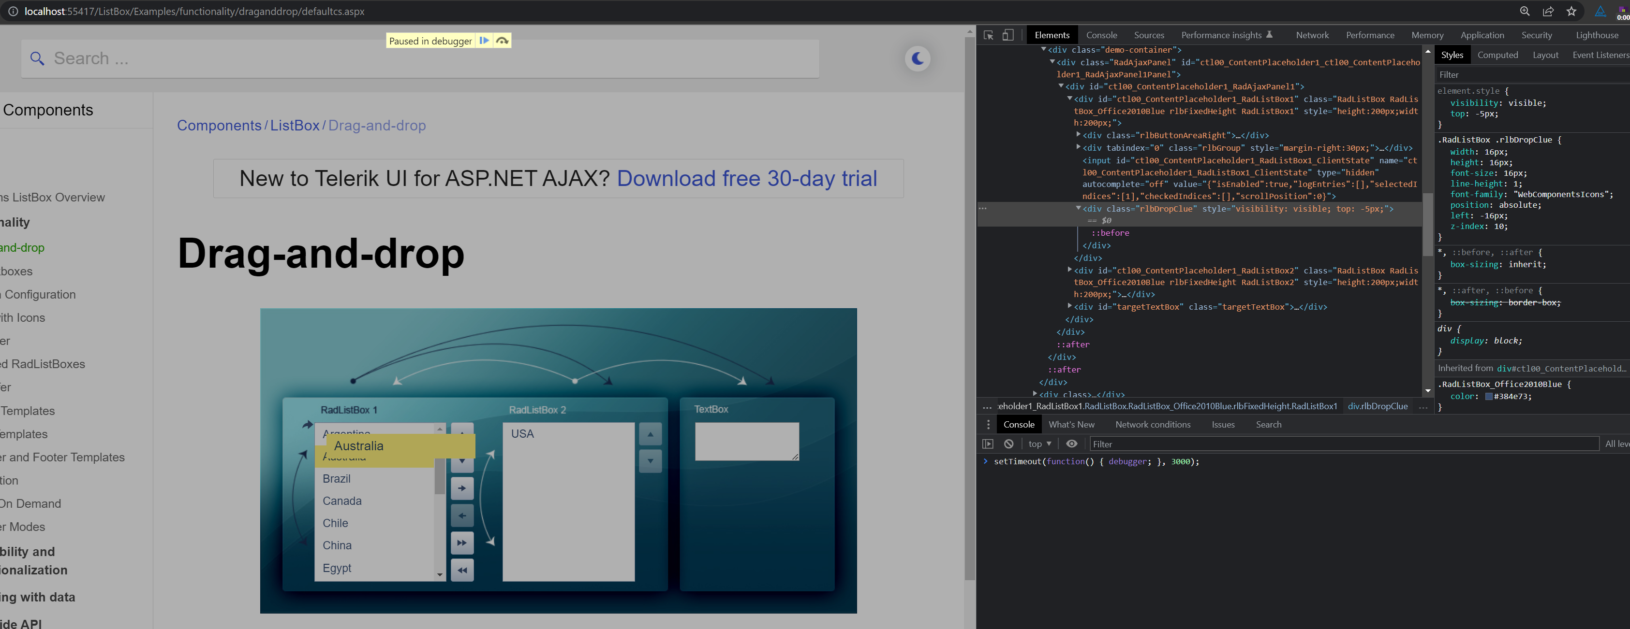1630x629 pixels.
Task: Expand the rlbButtonAreaRight div node
Action: [1078, 135]
